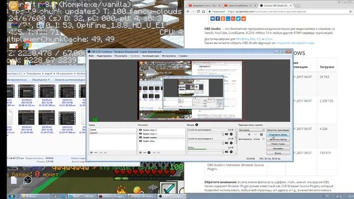This screenshot has width=354, height=199.
Task: Open the открытого исходного кода link
Action: tap(295, 43)
